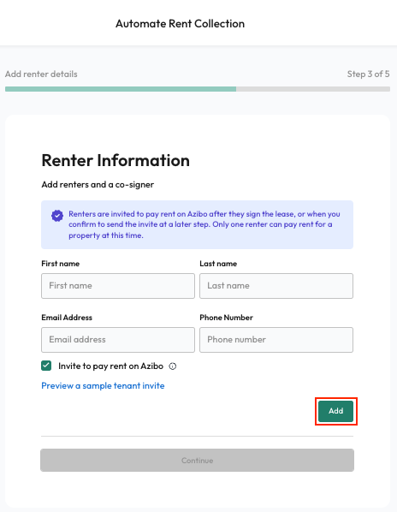Click the bold Phone Number field label

point(227,318)
